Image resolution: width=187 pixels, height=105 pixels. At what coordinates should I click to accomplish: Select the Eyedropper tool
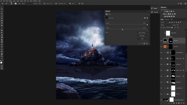2,23
